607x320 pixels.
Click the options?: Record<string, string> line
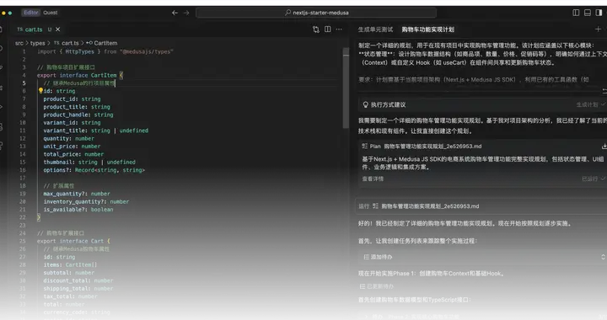94,170
